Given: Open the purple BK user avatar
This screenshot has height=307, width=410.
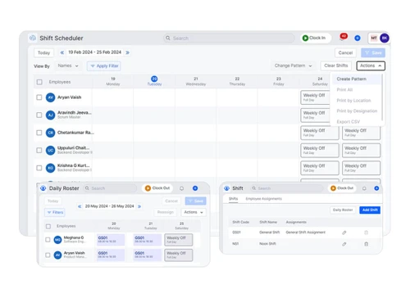Looking at the screenshot, I should click(x=385, y=38).
